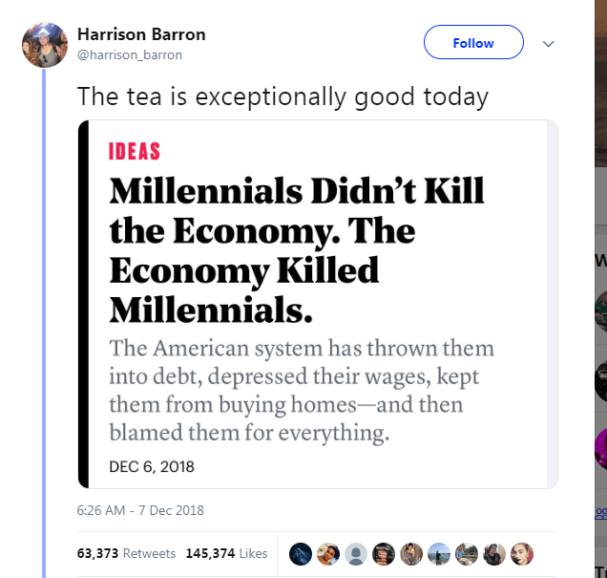607x578 pixels.
Task: Click the Follow button
Action: 473,43
